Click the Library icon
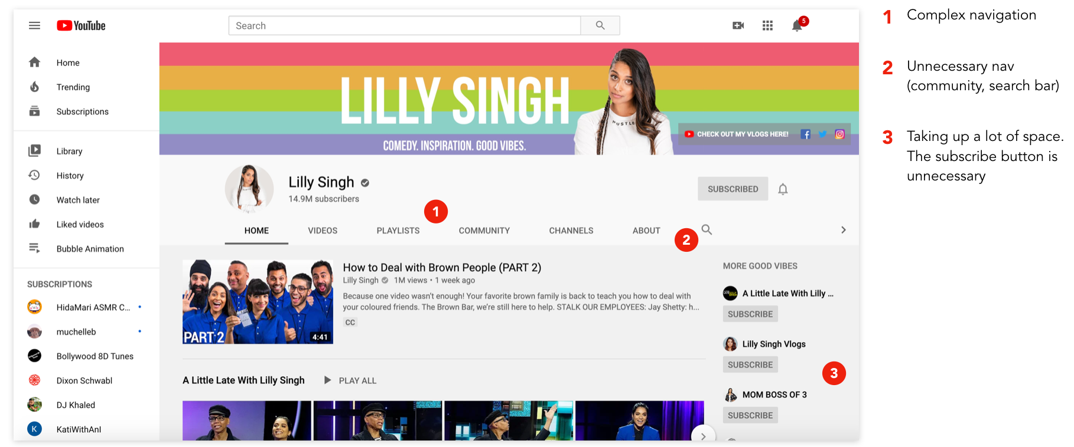Viewport: 1074px width, 447px height. pyautogui.click(x=34, y=151)
